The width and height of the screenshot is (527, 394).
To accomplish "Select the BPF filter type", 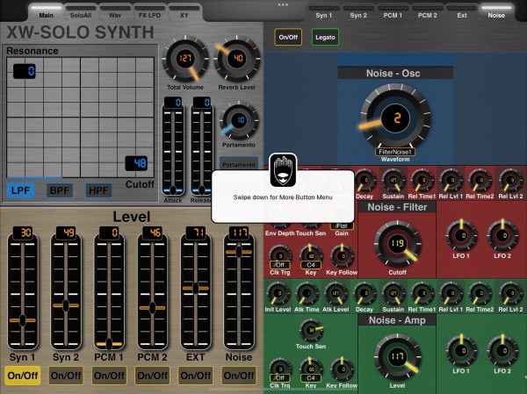I will 60,190.
